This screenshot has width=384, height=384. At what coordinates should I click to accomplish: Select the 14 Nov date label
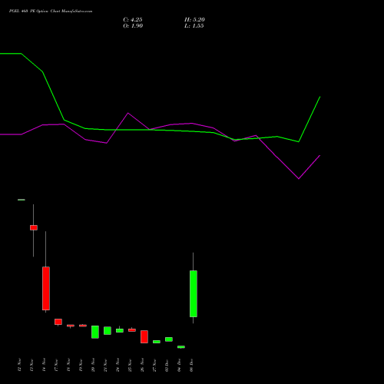44,365
